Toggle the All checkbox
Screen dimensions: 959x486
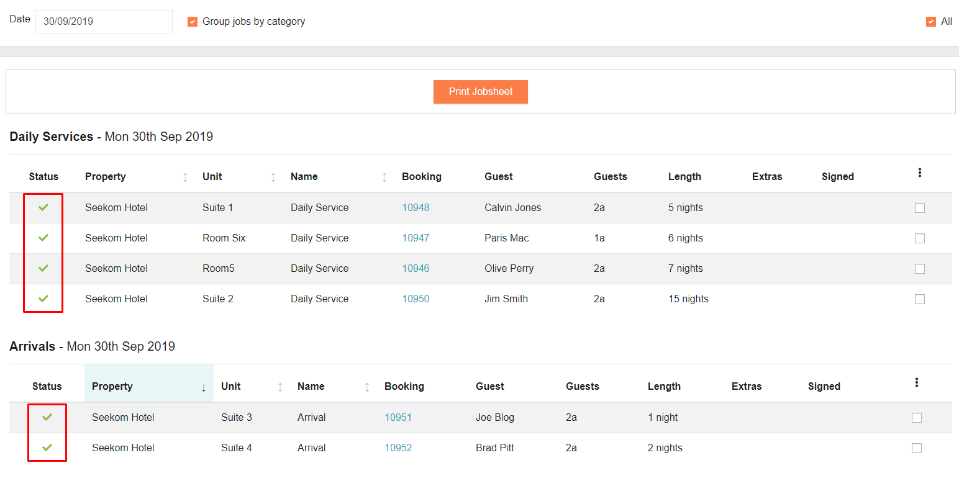coord(930,22)
